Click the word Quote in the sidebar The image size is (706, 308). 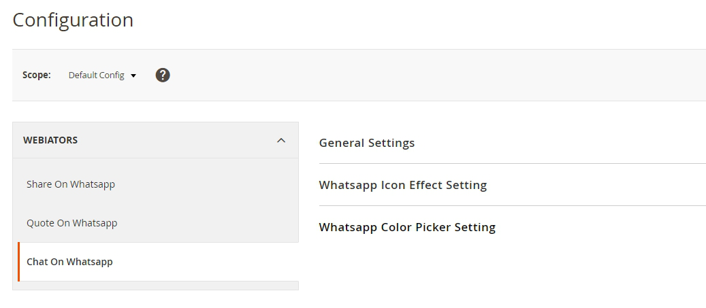pos(40,223)
